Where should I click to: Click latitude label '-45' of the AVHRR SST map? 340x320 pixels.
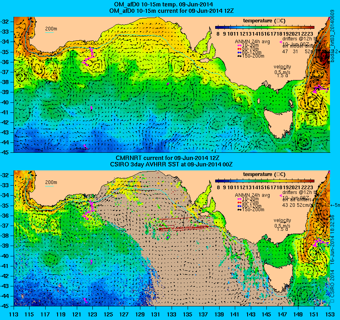click(x=5, y=306)
